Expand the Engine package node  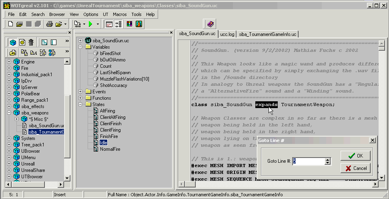(9, 62)
